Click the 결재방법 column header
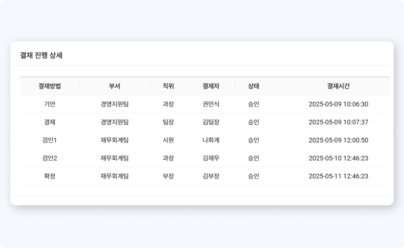404x248 pixels. (50, 86)
